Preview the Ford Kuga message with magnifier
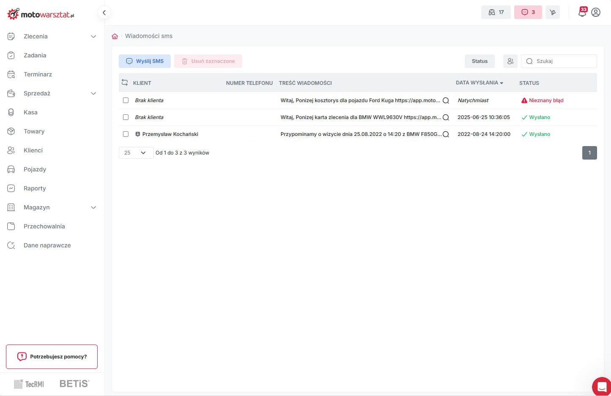The image size is (611, 396). click(x=445, y=100)
